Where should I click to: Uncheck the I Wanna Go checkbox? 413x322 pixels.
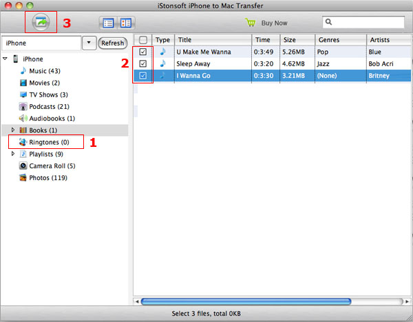pos(142,76)
